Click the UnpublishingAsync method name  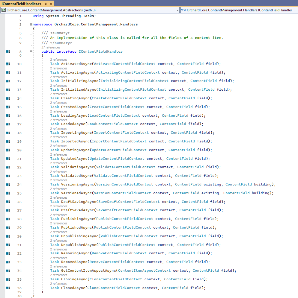coord(79,236)
